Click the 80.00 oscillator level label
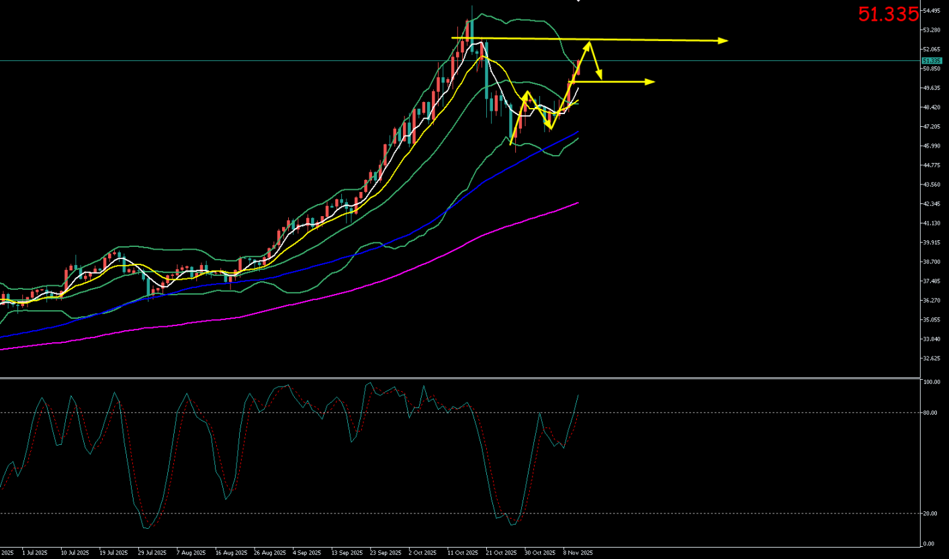 coord(930,413)
